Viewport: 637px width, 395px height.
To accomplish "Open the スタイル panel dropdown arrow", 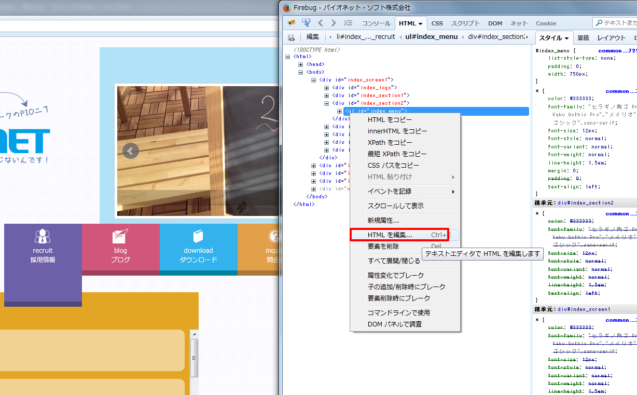I will click(567, 38).
